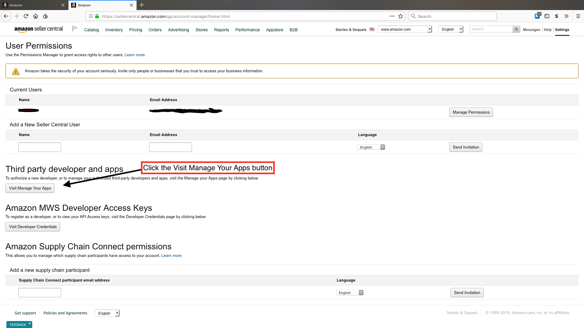584x328 pixels.
Task: Close the feedback tab X
Action: pyautogui.click(x=30, y=323)
